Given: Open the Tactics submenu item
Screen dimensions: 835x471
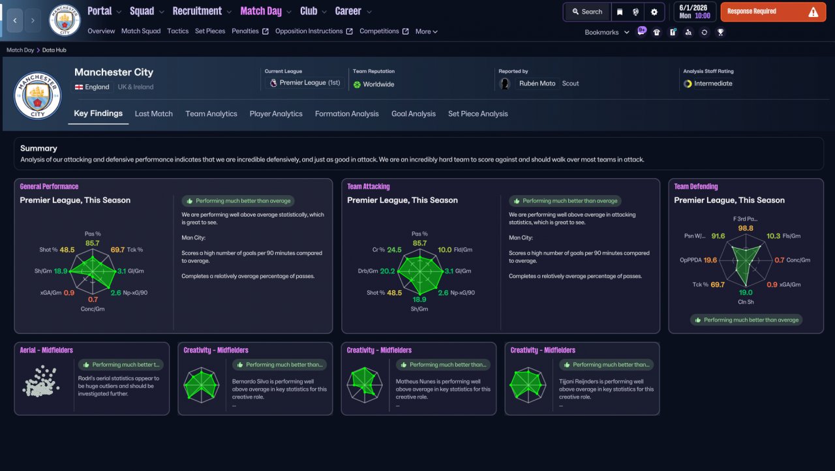Looking at the screenshot, I should (177, 31).
